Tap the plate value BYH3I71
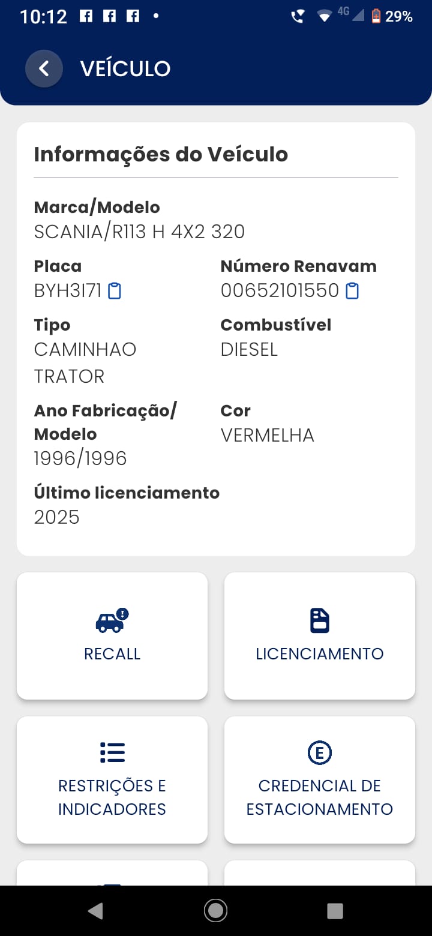 pyautogui.click(x=68, y=291)
